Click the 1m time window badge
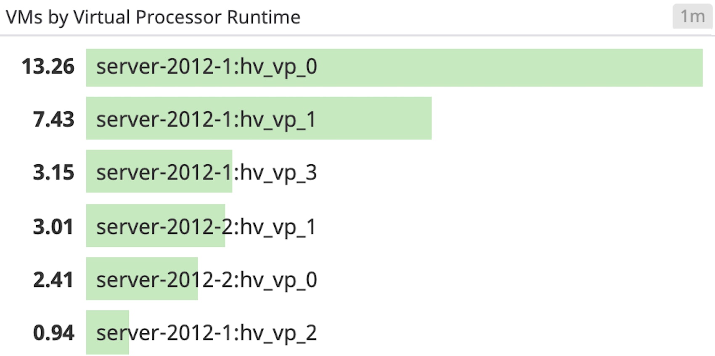 pos(692,17)
